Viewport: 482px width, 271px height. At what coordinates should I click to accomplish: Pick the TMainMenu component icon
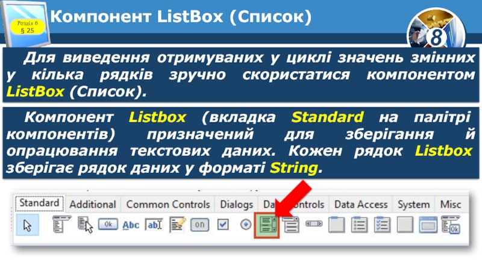[x=61, y=224]
